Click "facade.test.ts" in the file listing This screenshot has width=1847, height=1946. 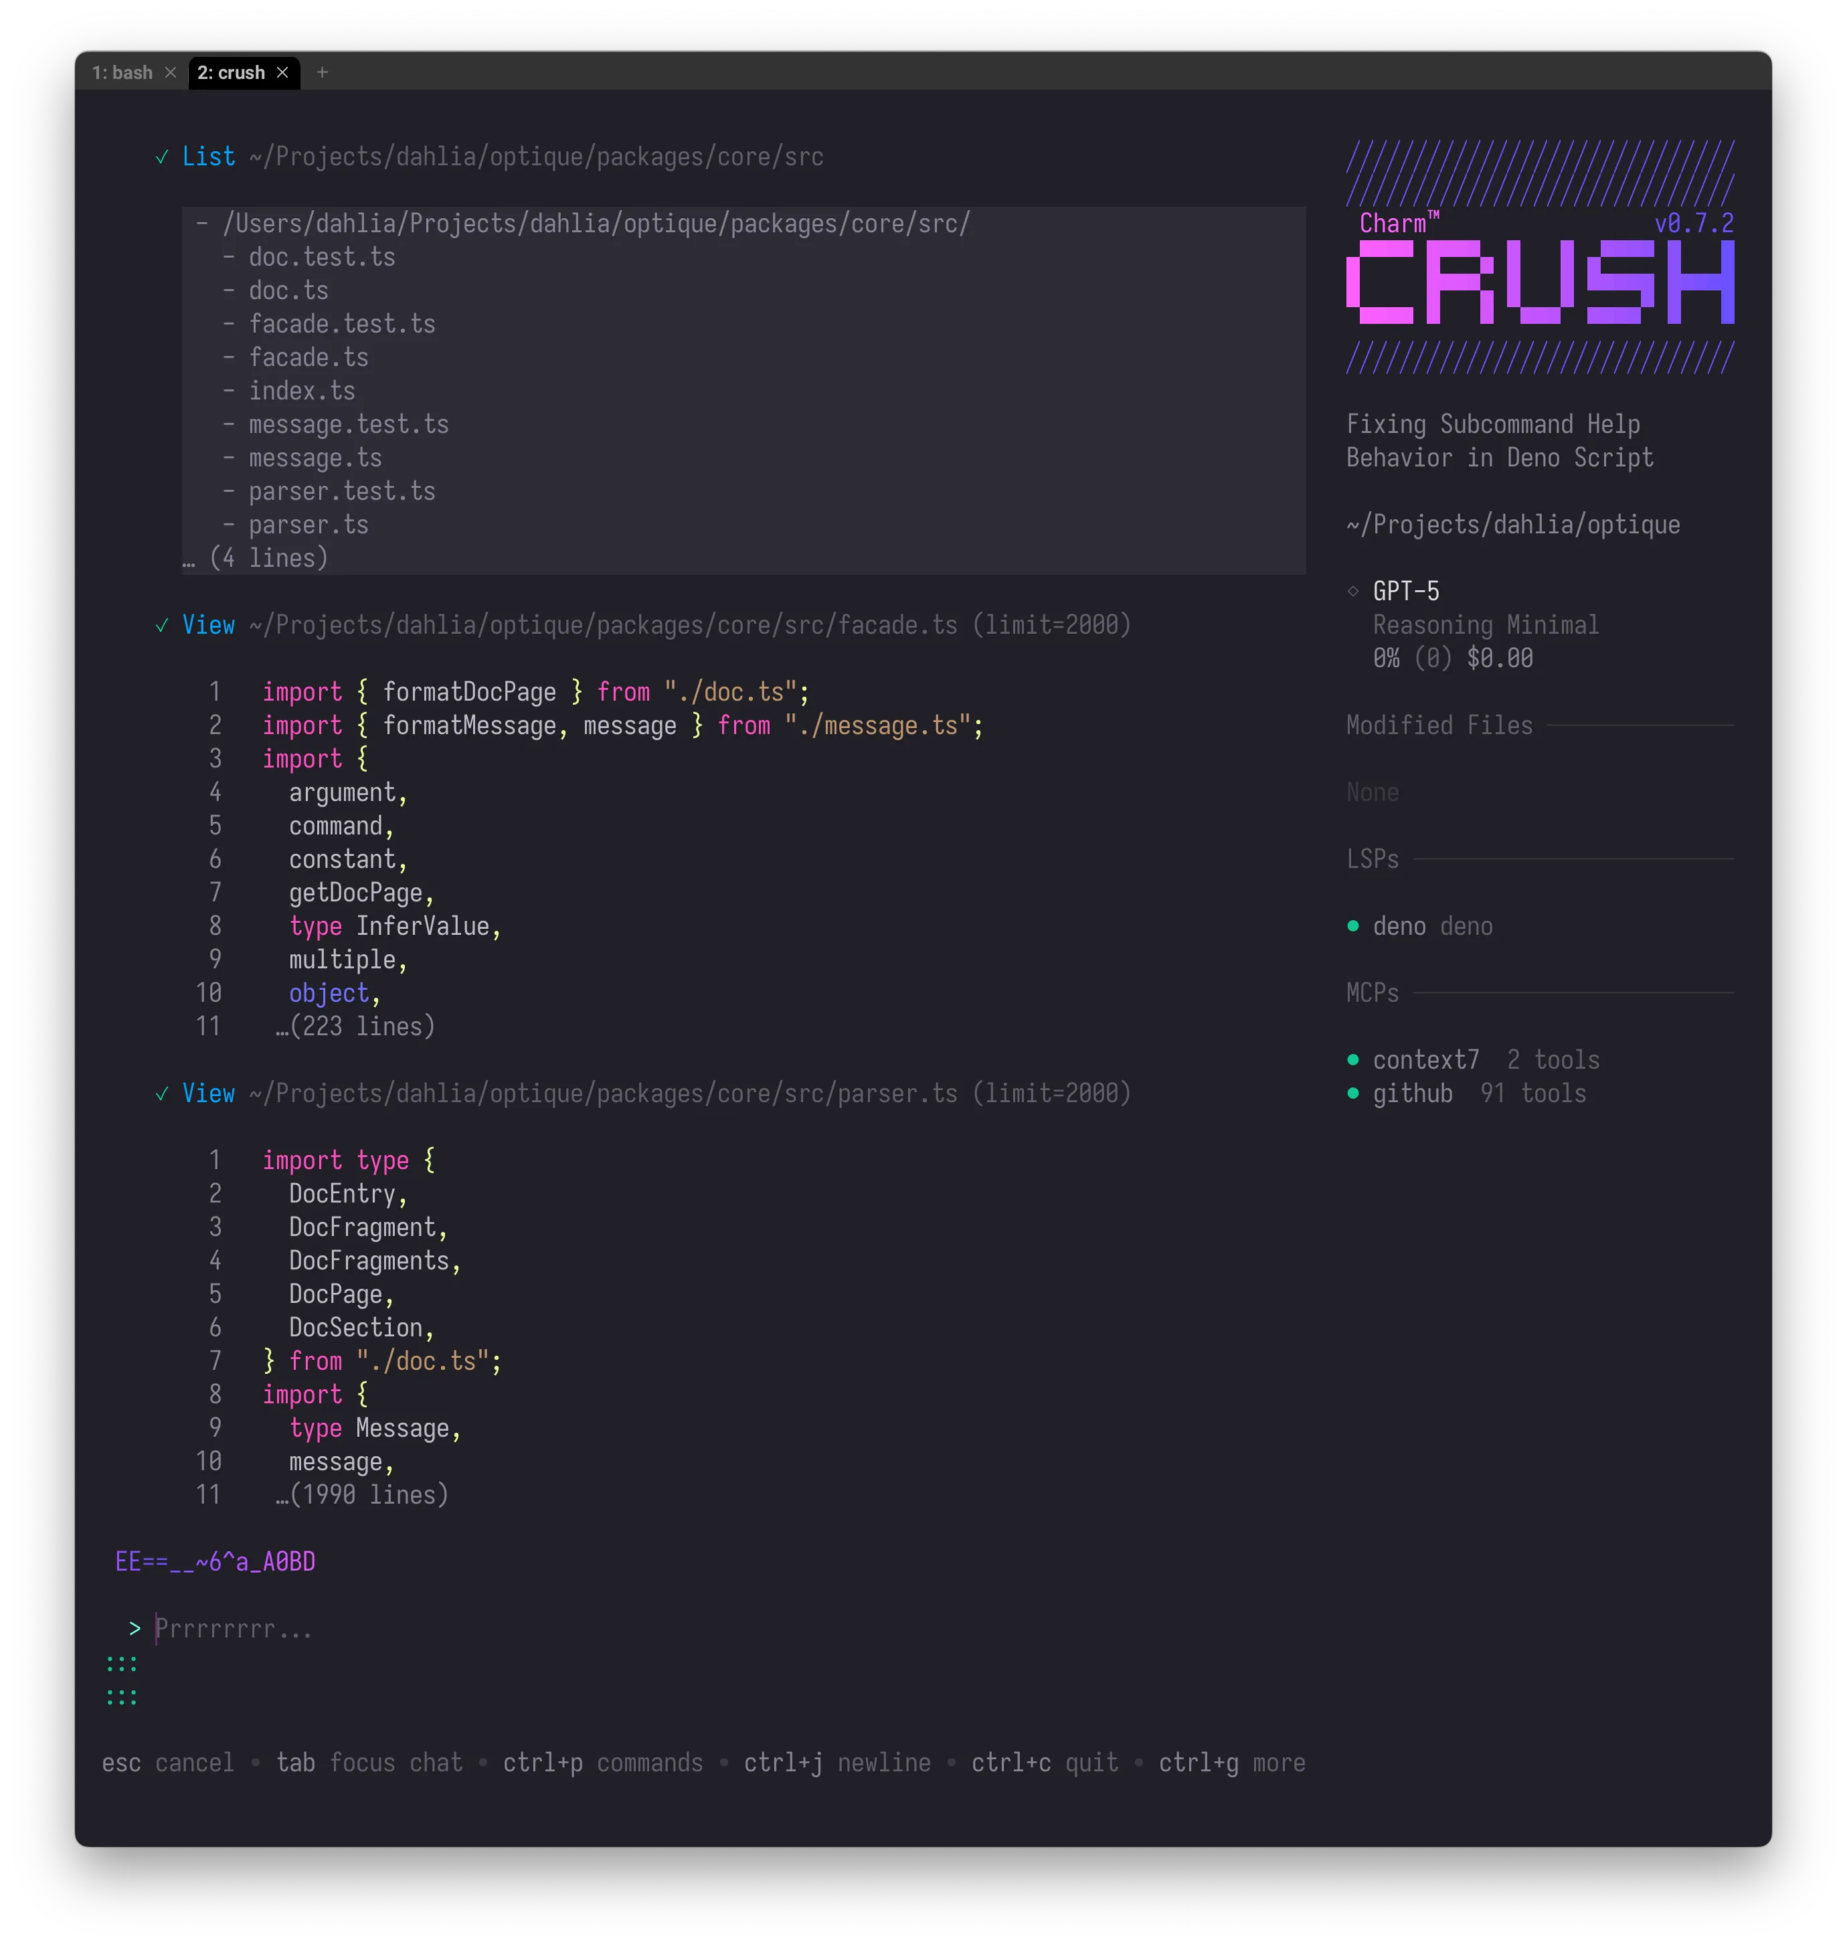[x=342, y=325]
